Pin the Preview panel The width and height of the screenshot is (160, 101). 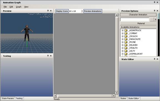coord(48,11)
